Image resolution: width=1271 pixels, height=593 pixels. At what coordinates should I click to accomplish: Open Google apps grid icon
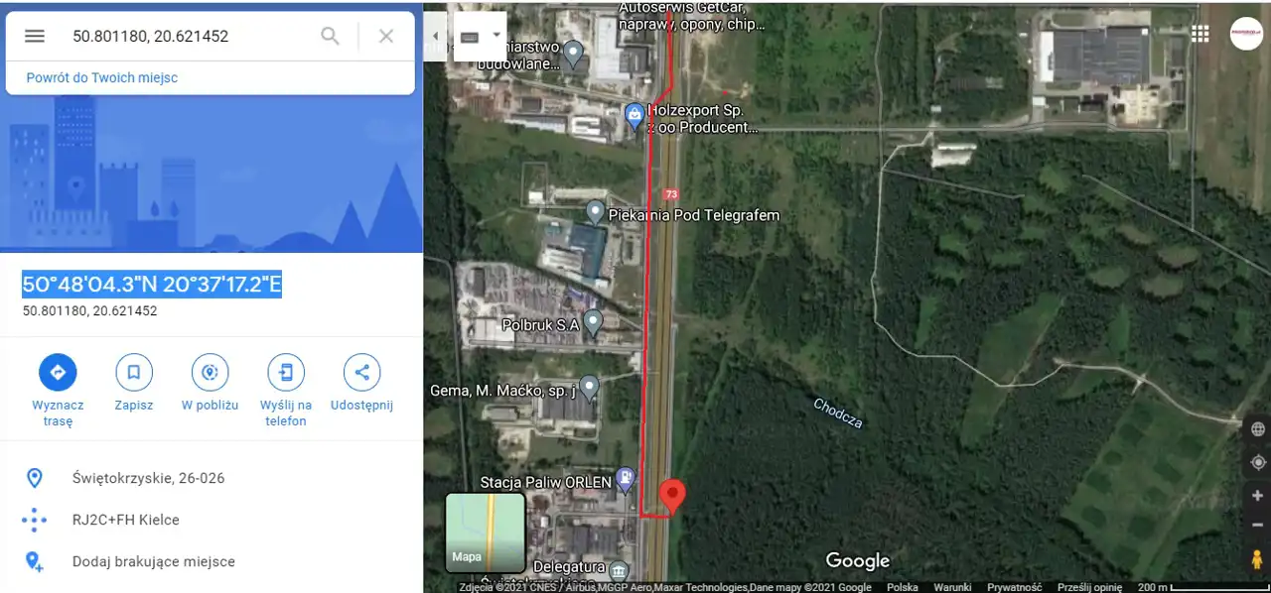tap(1200, 34)
